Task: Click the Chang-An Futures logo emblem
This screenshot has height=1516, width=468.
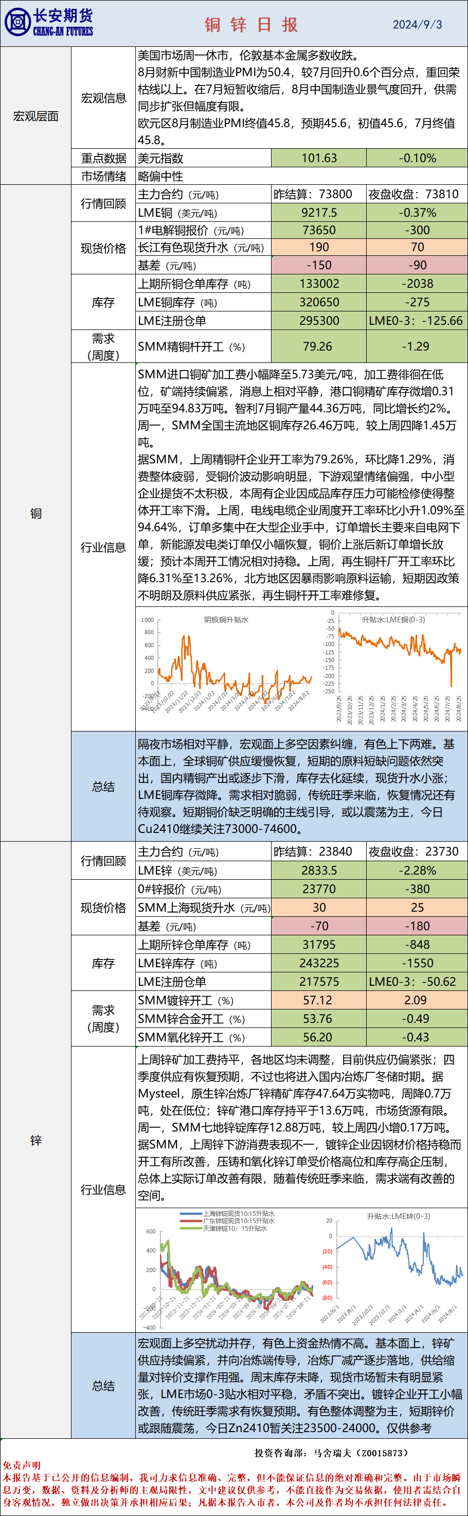Action: [x=17, y=22]
